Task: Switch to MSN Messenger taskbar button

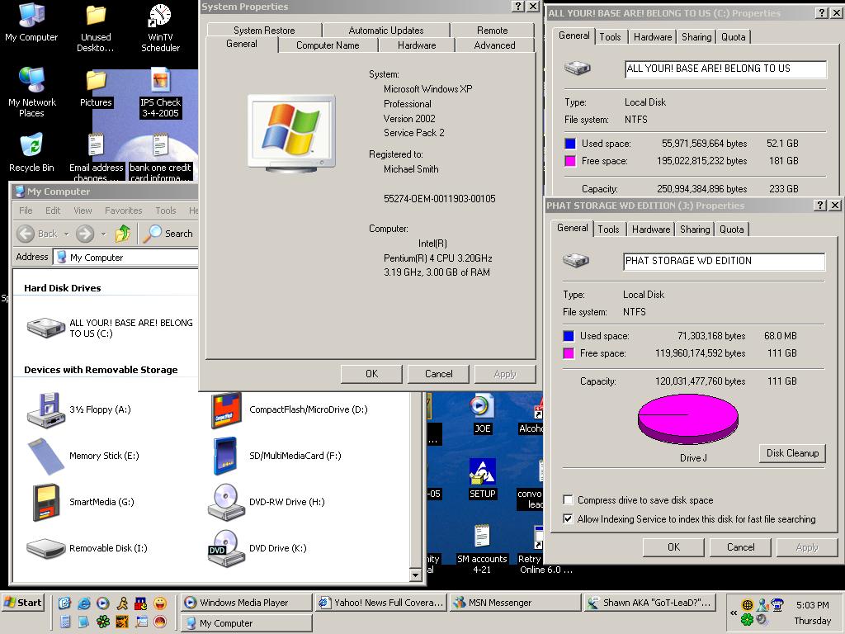Action: point(516,602)
